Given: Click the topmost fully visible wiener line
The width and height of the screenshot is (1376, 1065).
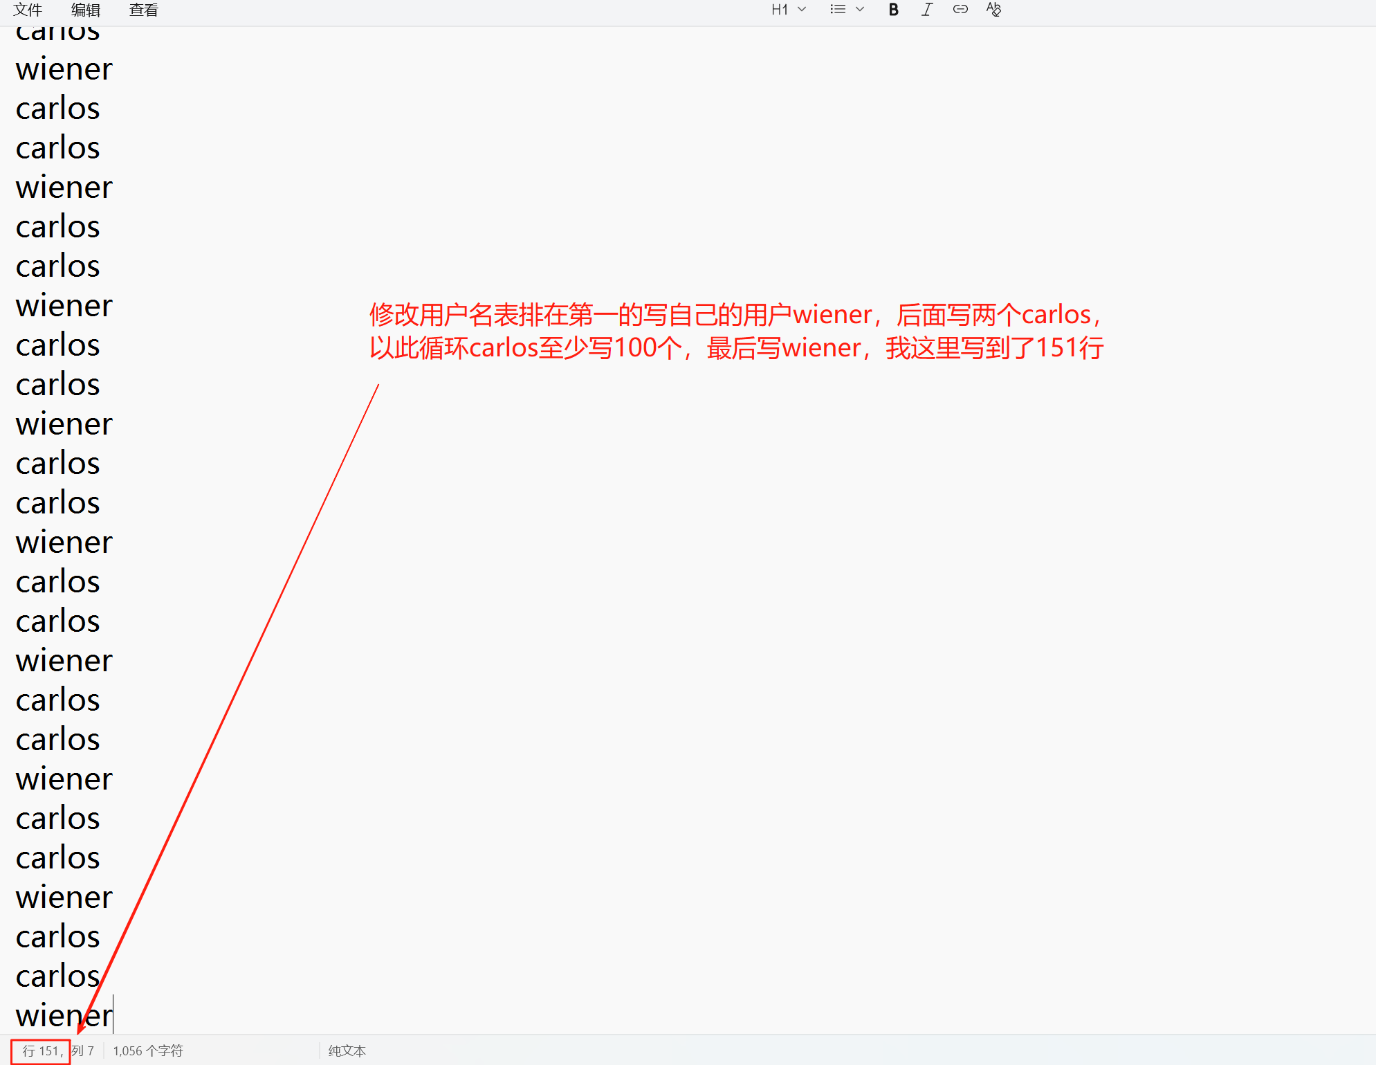Looking at the screenshot, I should point(64,70).
